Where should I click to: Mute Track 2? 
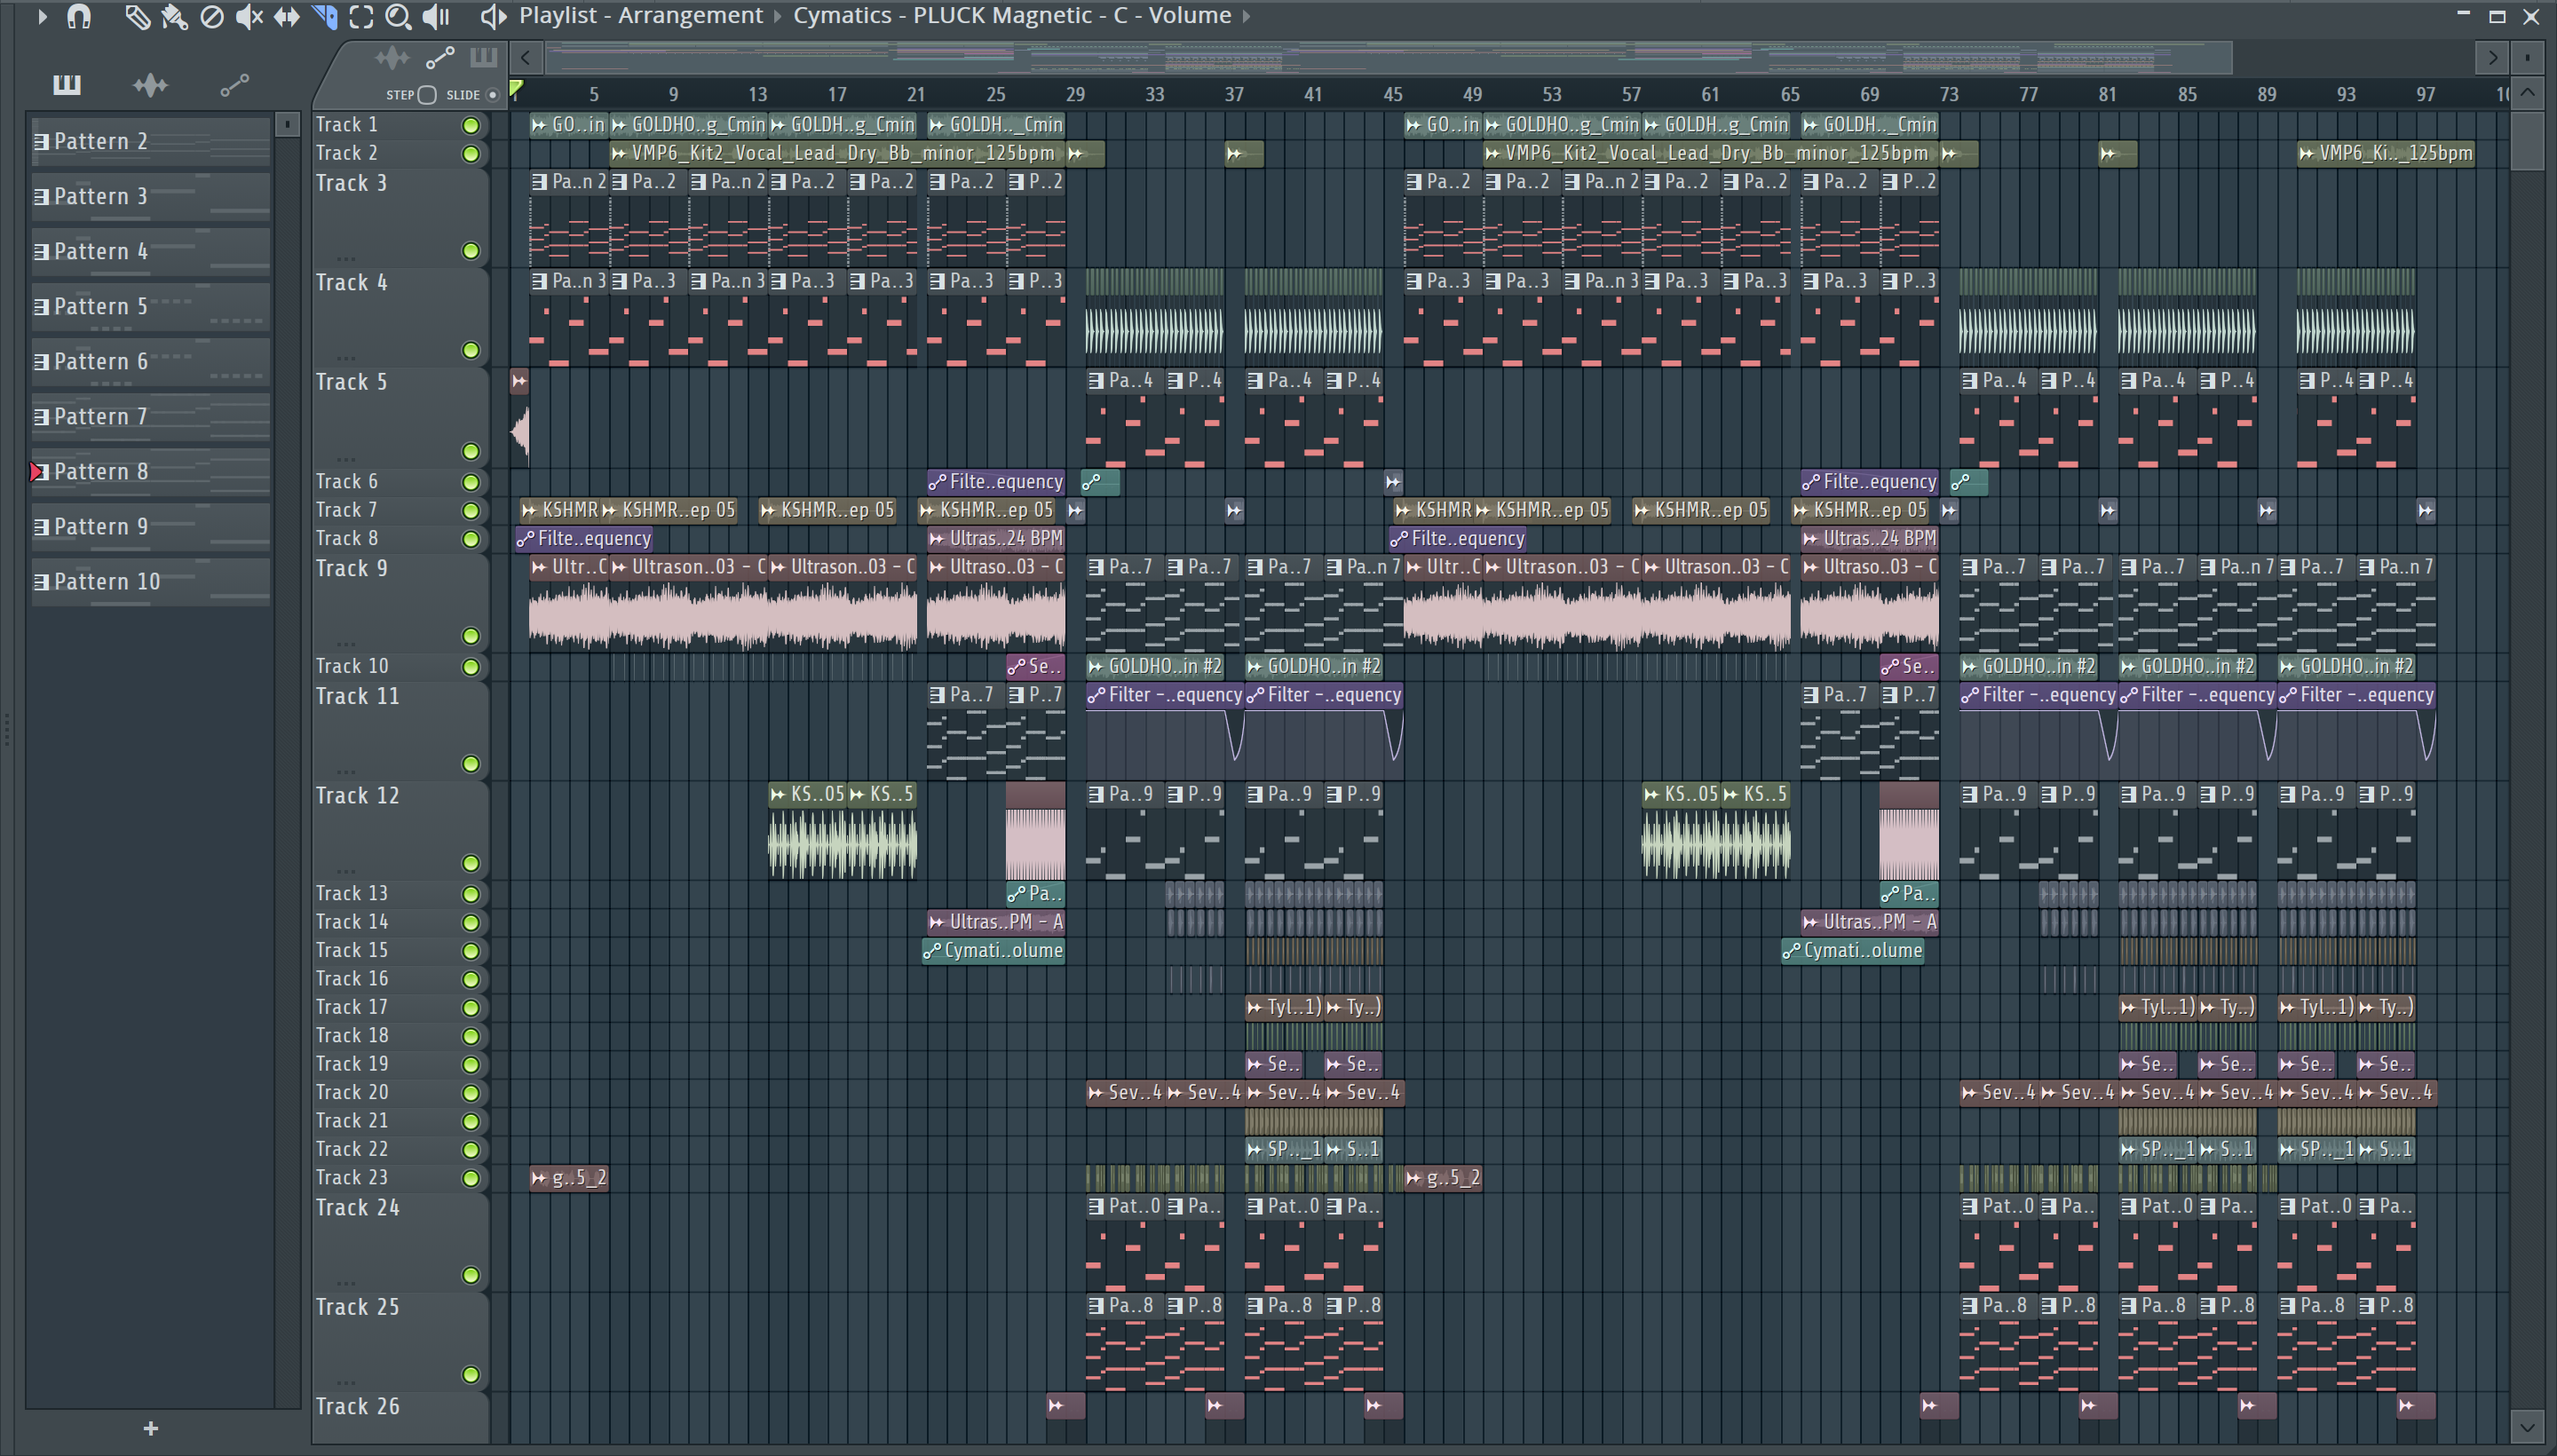click(470, 153)
